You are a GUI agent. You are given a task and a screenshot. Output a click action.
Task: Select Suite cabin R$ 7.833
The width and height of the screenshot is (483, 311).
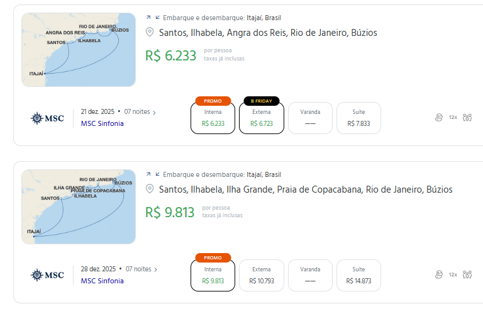[358, 118]
